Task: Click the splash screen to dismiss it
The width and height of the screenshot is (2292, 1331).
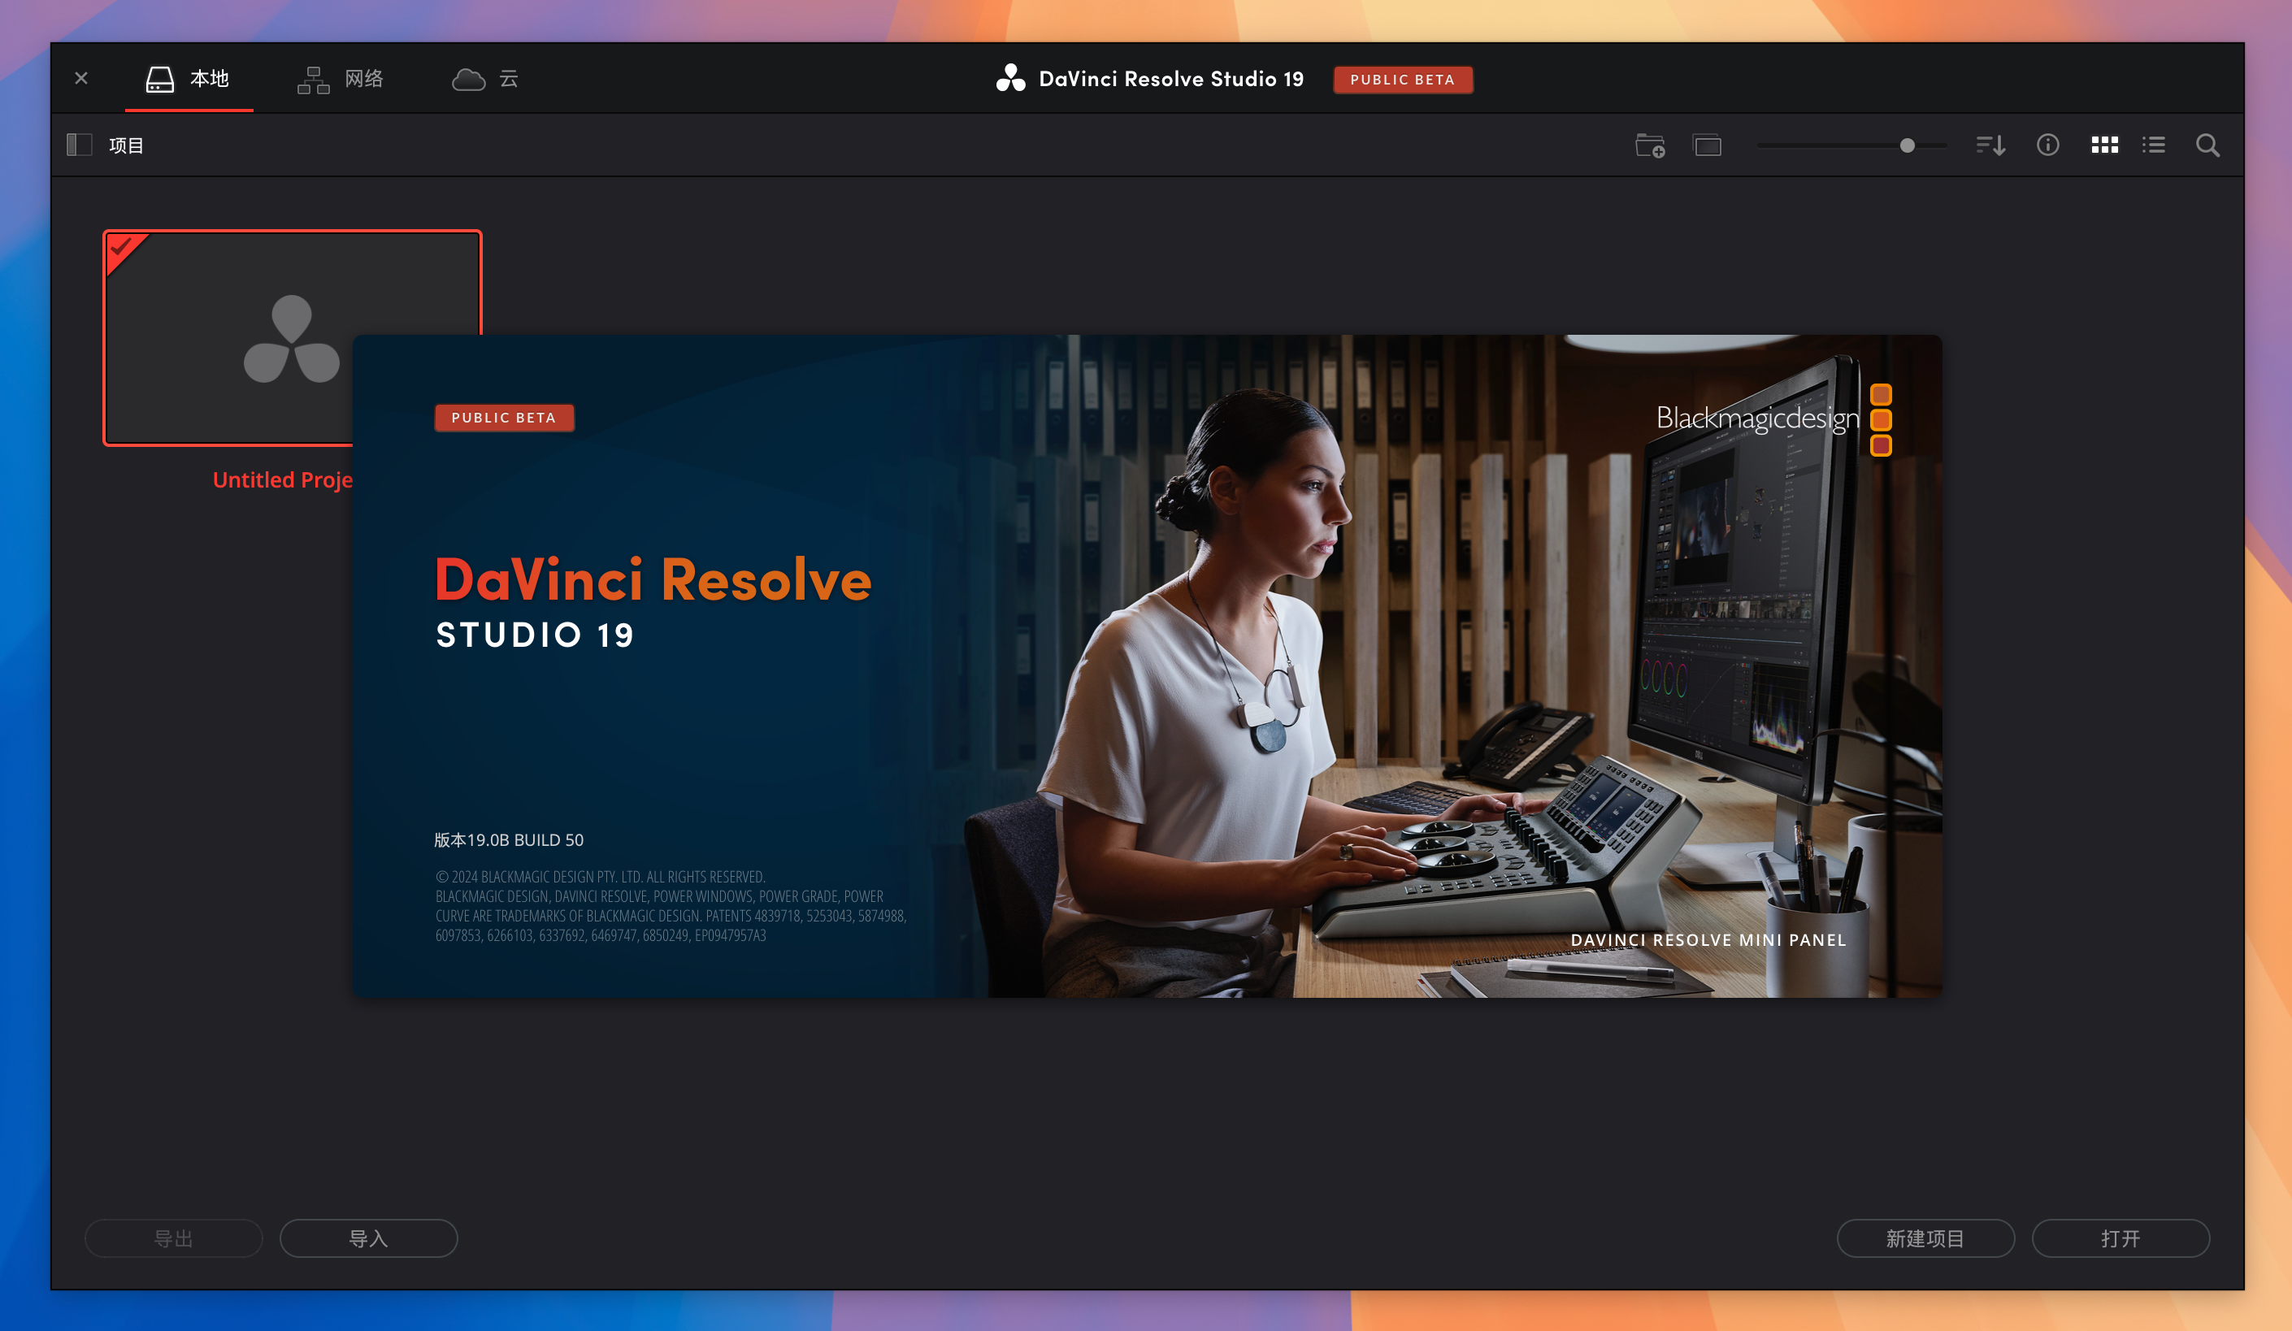Action: [1147, 665]
